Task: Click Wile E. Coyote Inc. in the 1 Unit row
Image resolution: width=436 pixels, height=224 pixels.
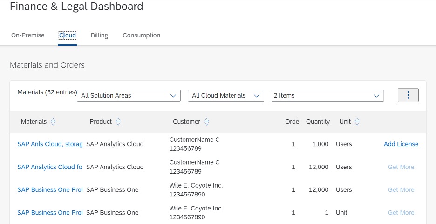Action: (x=196, y=208)
